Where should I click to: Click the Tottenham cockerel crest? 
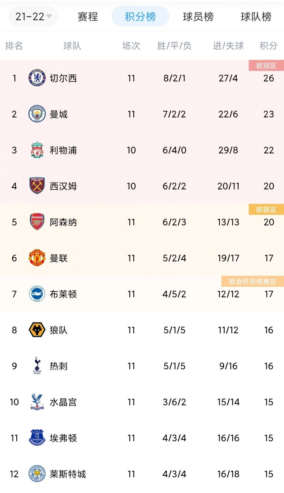tap(37, 366)
